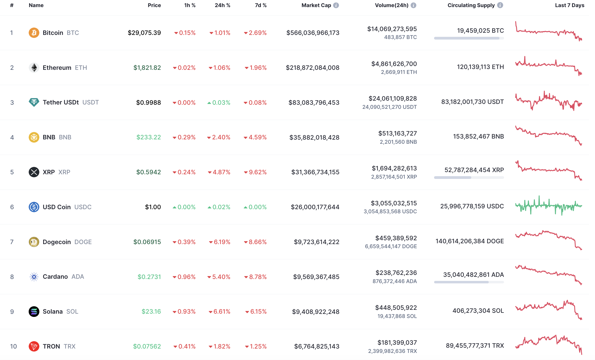Sort the table by 24h % change
This screenshot has width=595, height=360.
222,5
